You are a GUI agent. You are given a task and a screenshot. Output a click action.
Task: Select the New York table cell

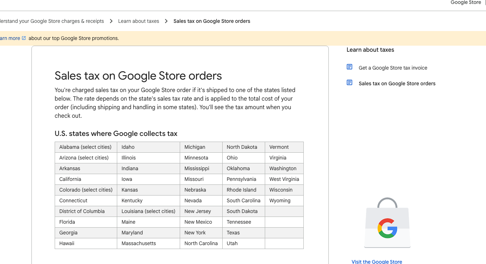tap(195, 233)
